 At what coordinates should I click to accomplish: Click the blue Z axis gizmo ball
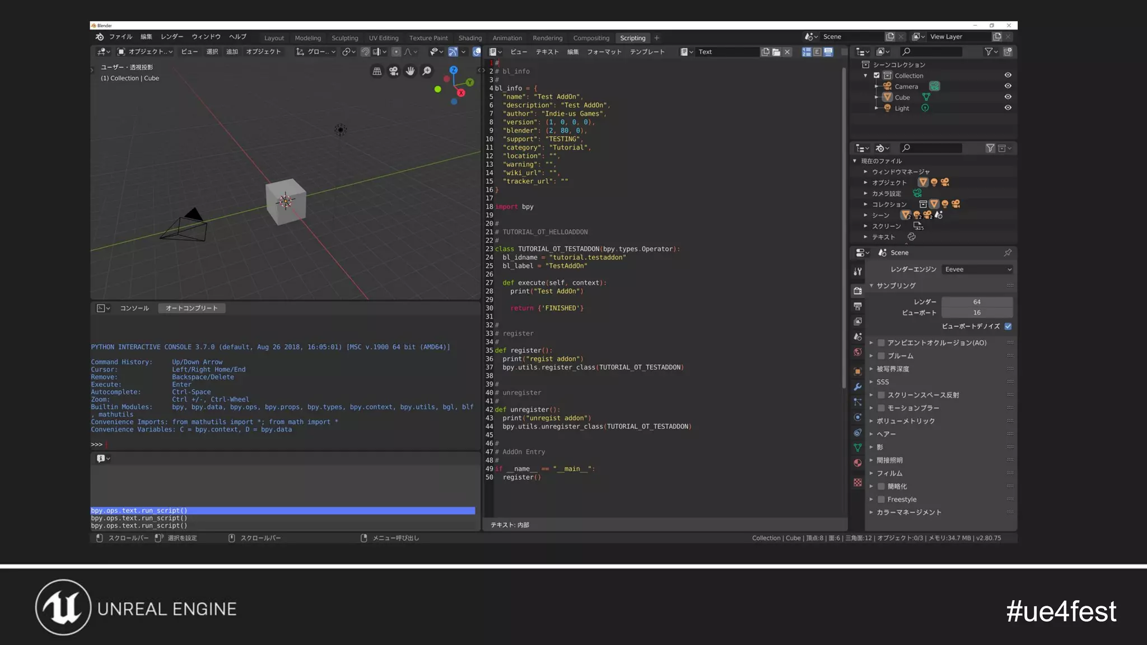tap(454, 70)
